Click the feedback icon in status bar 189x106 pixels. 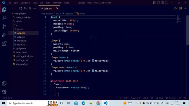[x=180, y=98]
